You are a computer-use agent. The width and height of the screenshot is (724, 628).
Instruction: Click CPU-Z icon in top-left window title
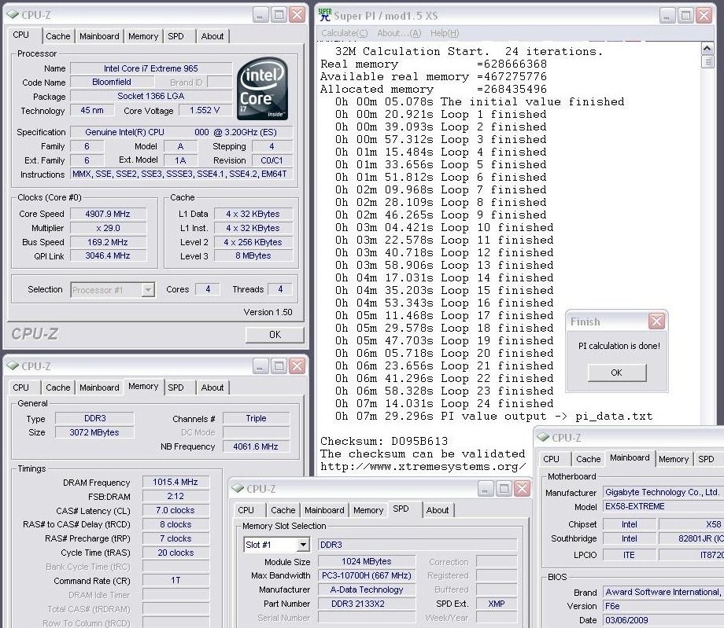(13, 15)
